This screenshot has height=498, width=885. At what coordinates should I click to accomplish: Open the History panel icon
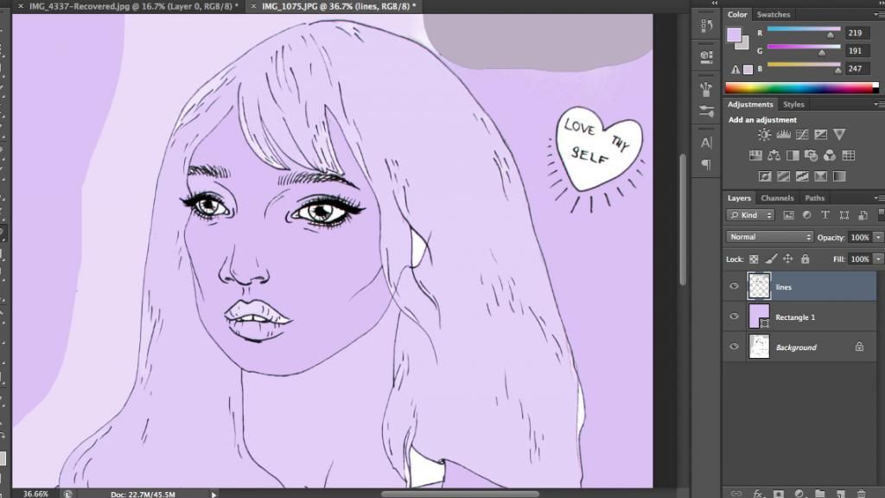click(x=706, y=25)
